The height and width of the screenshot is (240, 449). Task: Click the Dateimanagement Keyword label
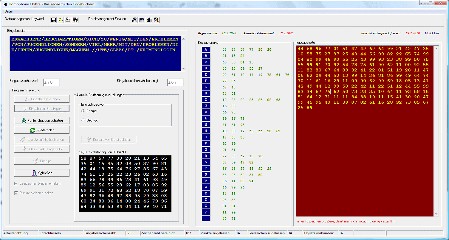[24, 19]
